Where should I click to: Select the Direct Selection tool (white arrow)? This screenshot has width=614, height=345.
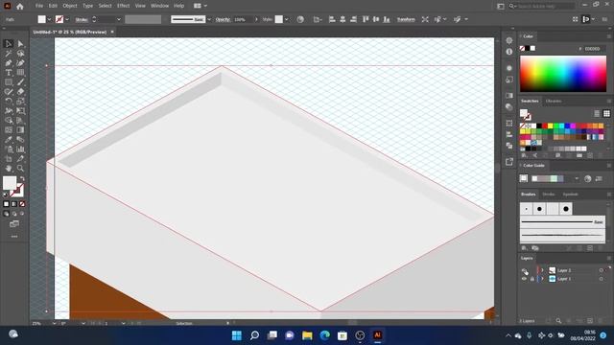[20, 44]
